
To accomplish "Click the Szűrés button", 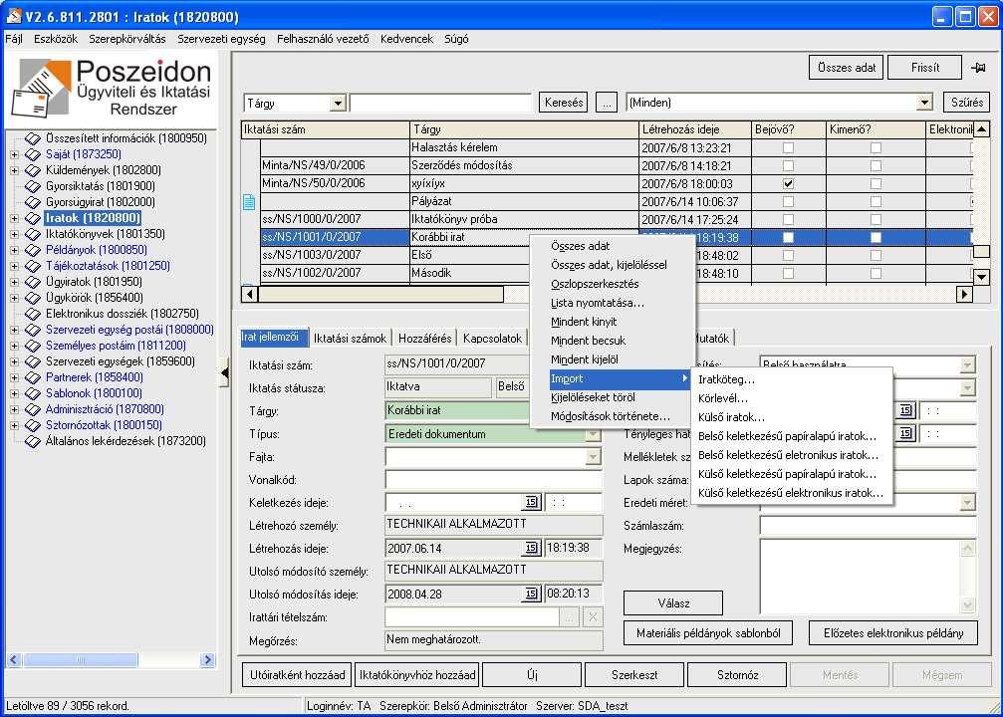I will (x=966, y=103).
